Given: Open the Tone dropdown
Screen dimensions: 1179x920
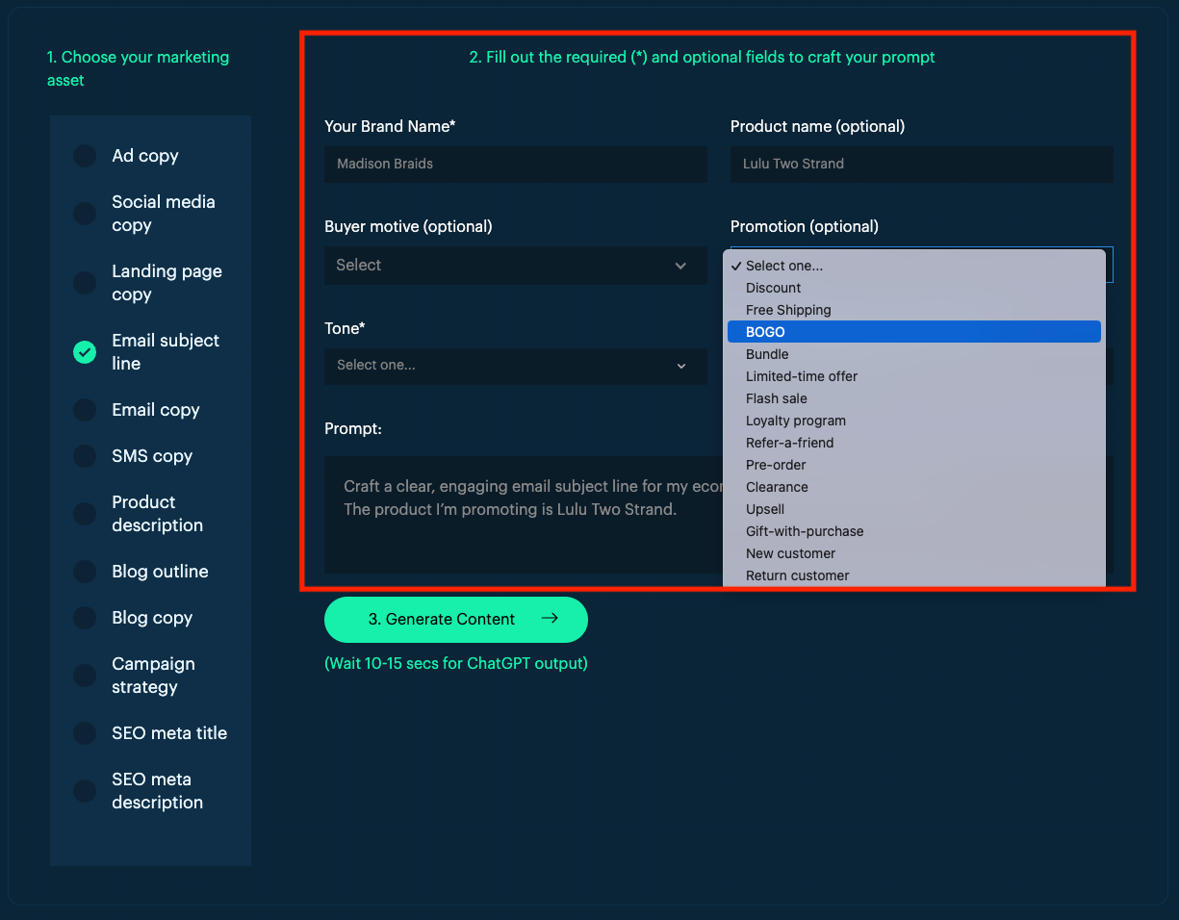Looking at the screenshot, I should coord(516,367).
